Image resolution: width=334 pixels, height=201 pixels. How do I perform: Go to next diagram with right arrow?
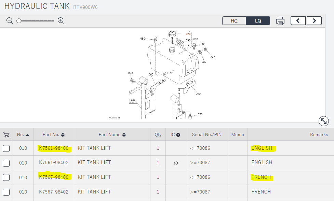[x=314, y=21]
